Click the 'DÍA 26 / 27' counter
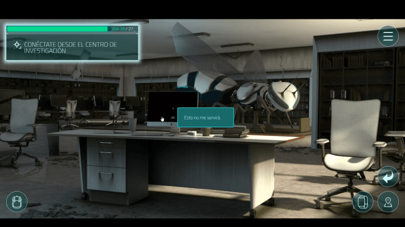 point(124,29)
